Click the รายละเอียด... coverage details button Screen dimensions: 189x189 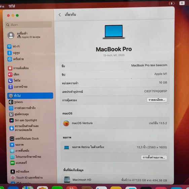coord(157,100)
